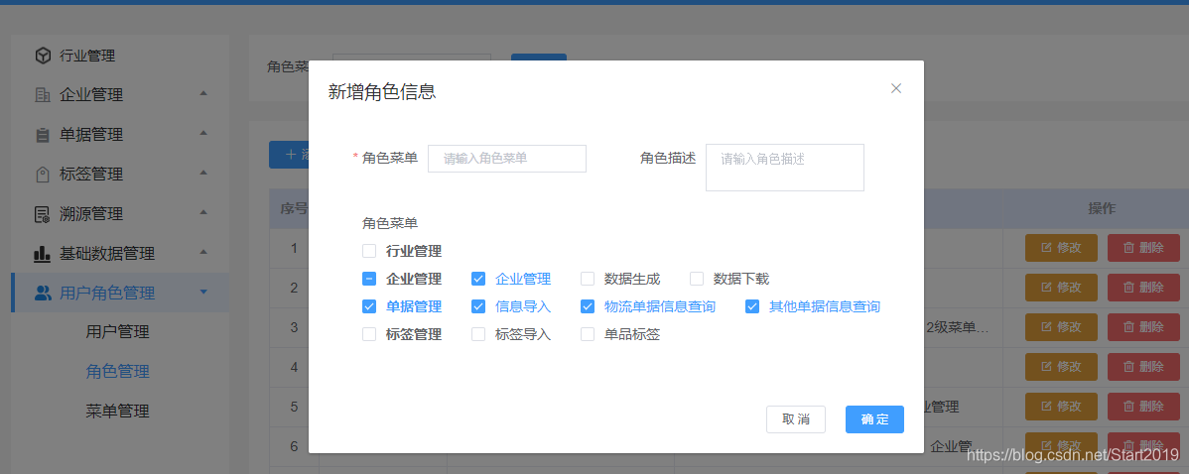Check the 标签导入 checkbox

[478, 334]
